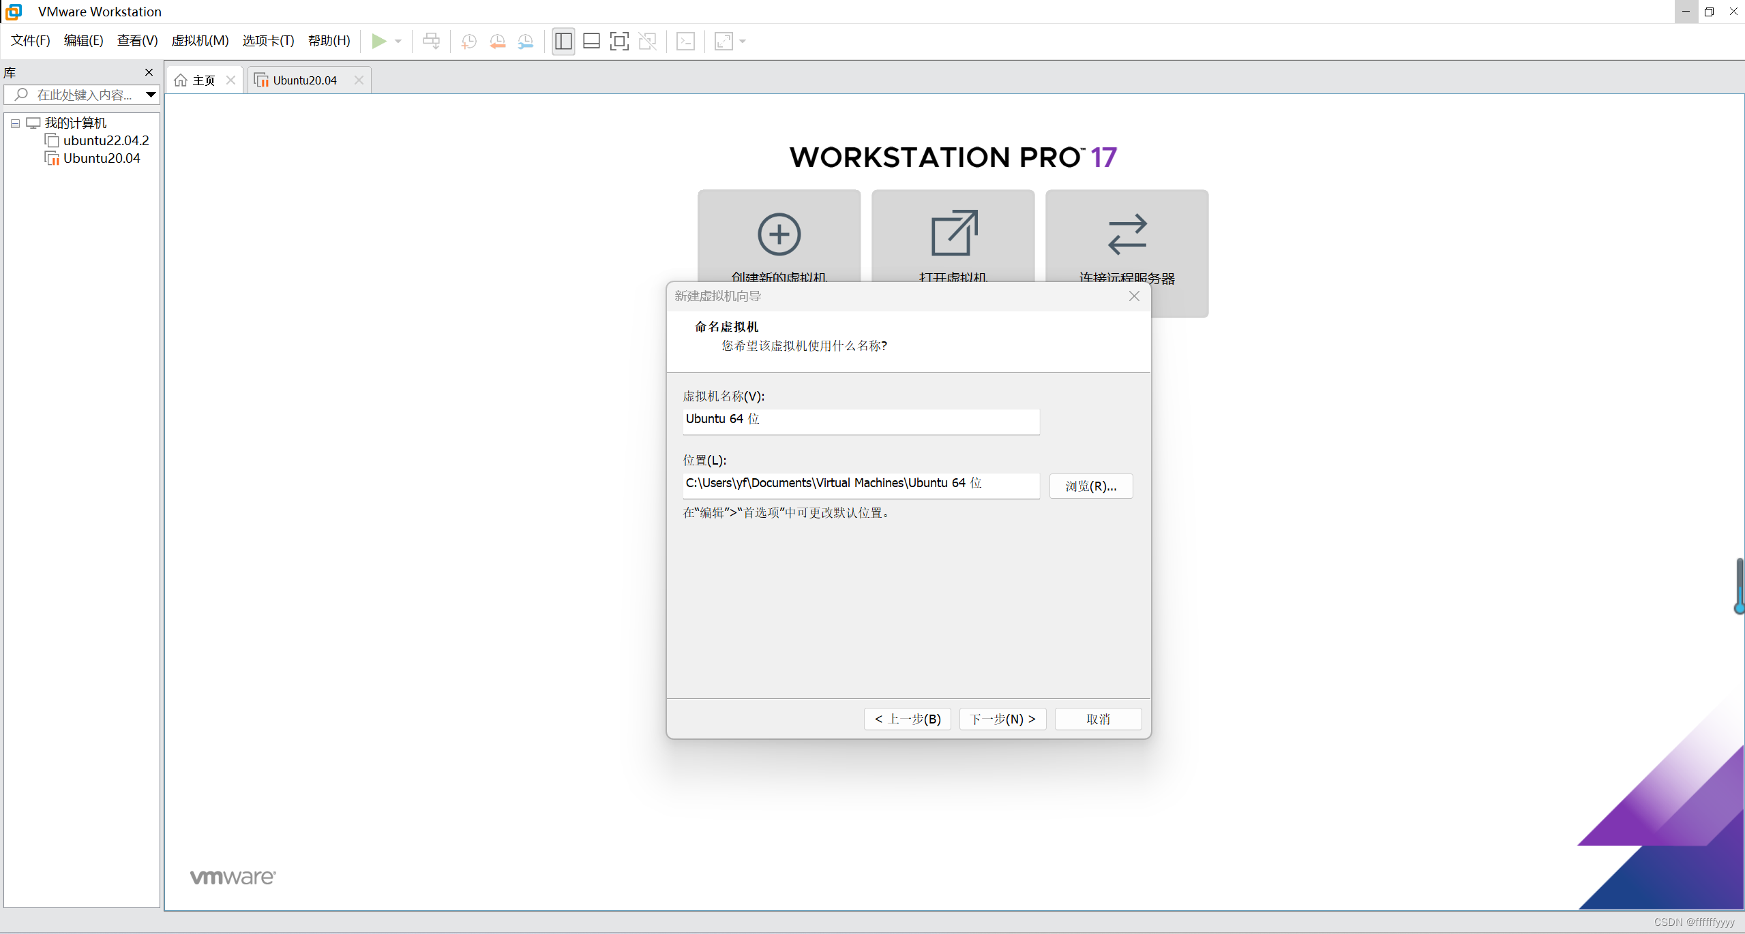Click the console view toolbar icon
1745x934 pixels.
click(685, 41)
